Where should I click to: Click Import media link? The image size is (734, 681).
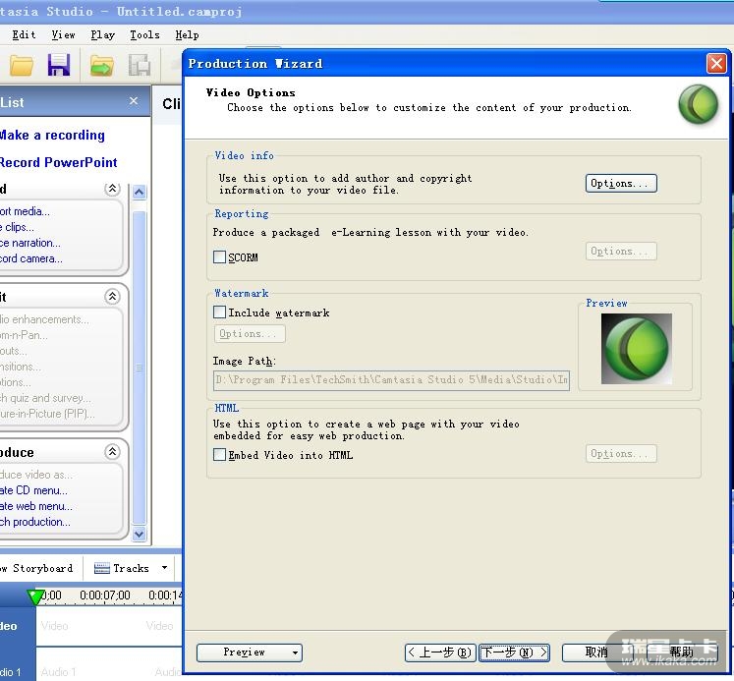(x=25, y=211)
